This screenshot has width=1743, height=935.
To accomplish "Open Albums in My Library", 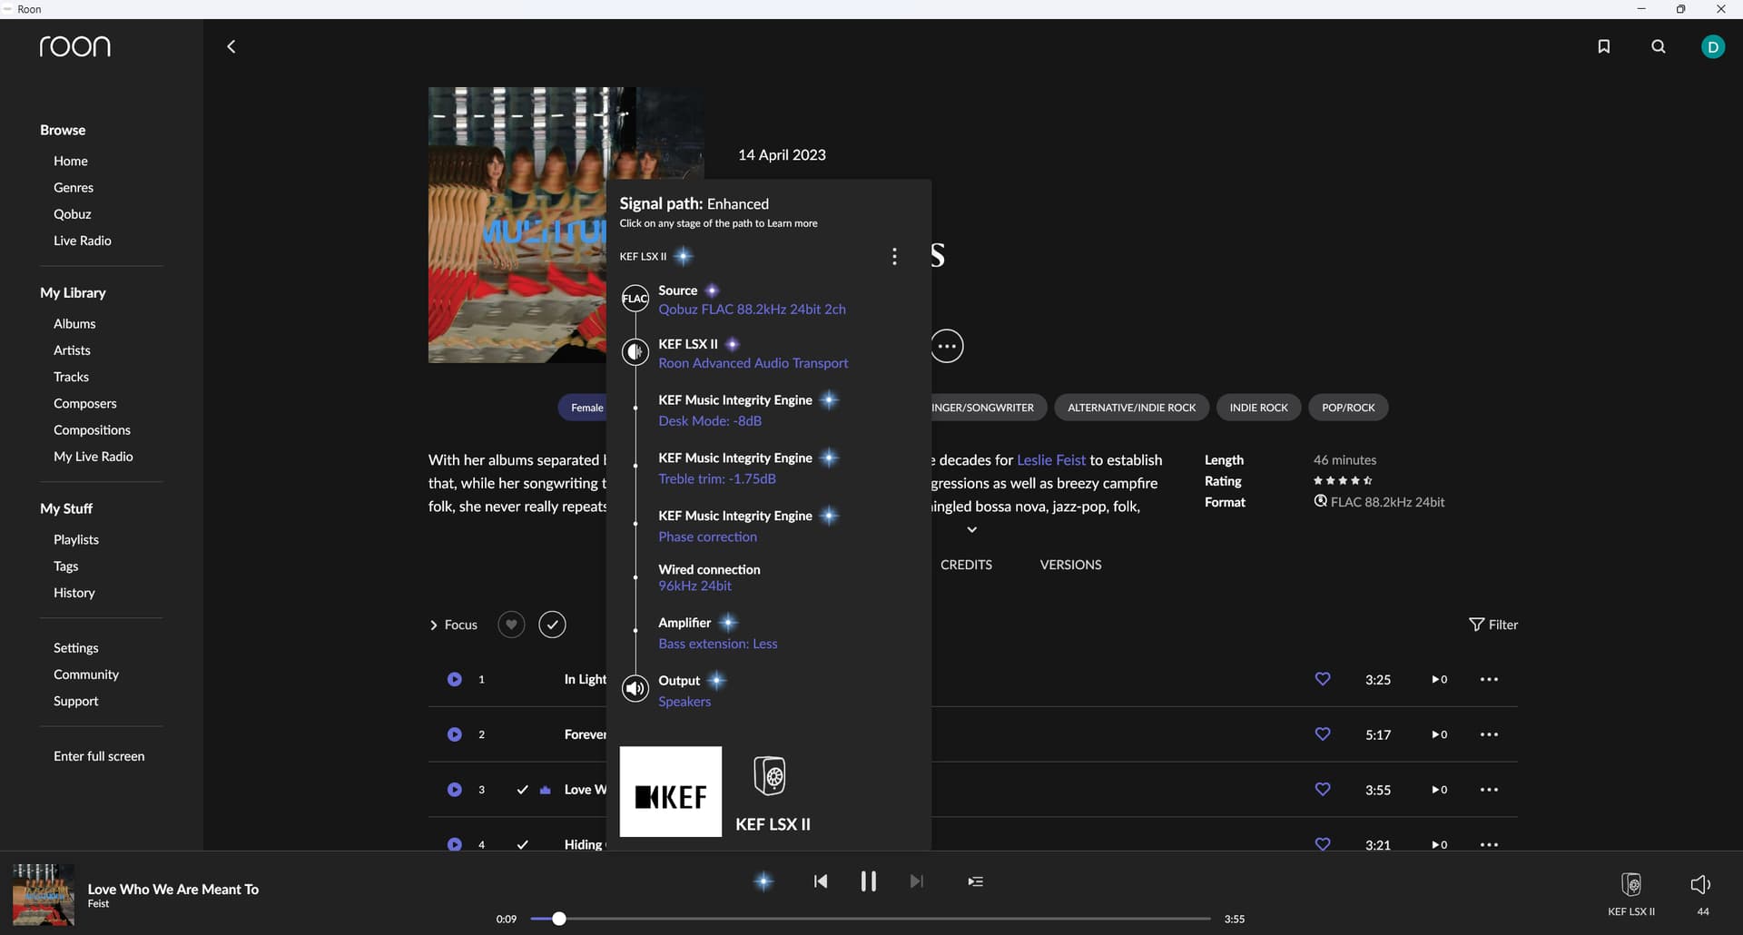I will (x=74, y=323).
